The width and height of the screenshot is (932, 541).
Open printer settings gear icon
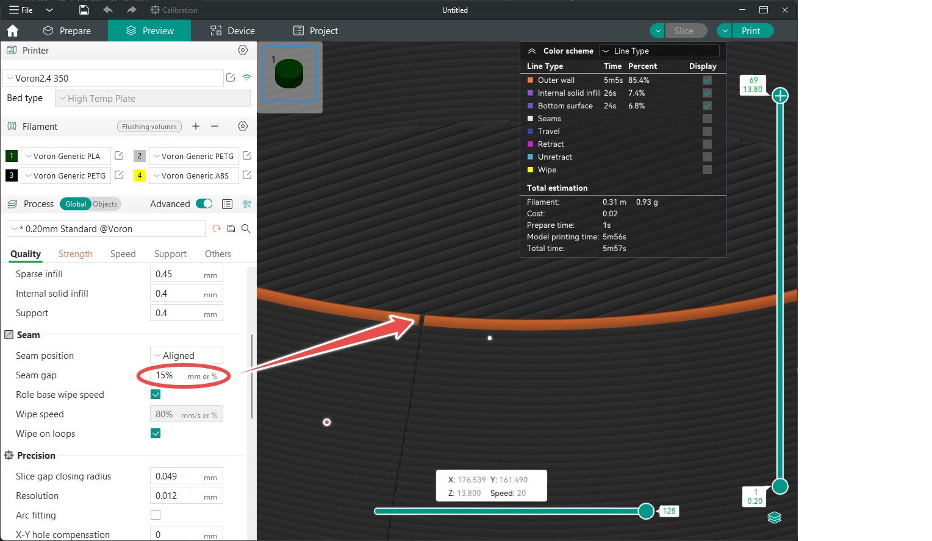243,51
